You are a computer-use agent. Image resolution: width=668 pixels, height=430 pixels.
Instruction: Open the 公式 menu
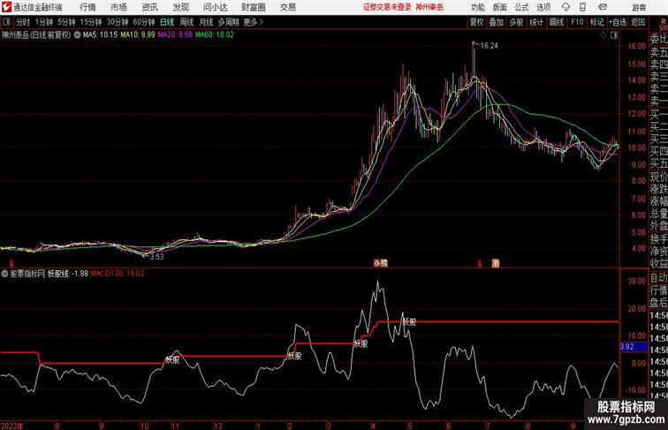tap(521, 7)
